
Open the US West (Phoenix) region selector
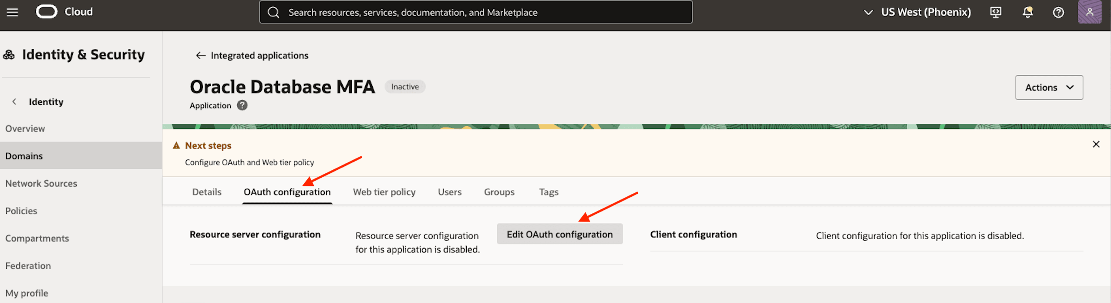pyautogui.click(x=917, y=12)
